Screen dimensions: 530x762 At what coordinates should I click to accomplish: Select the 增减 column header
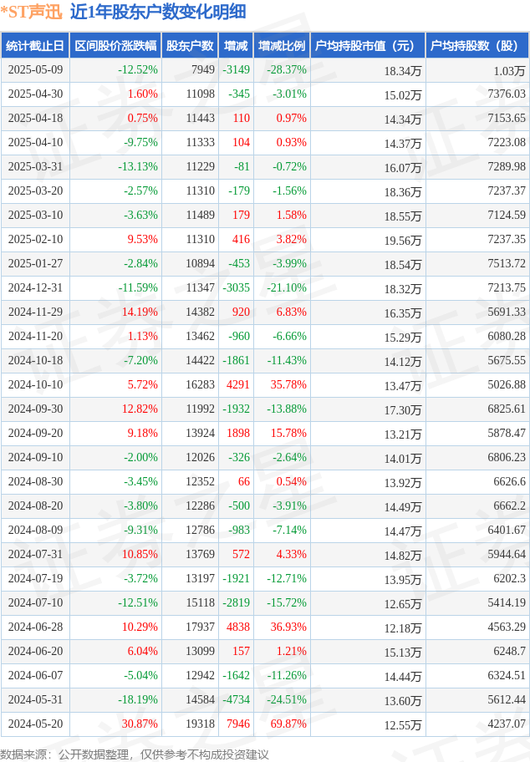[x=236, y=46]
